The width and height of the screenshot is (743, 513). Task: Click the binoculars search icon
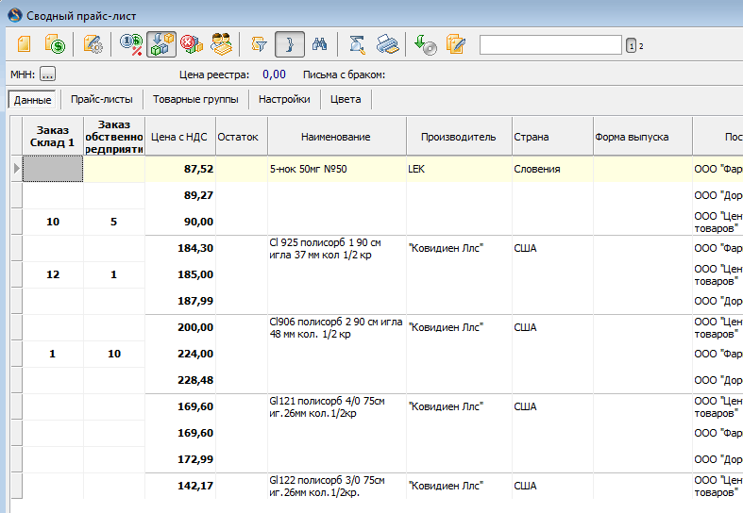tap(320, 44)
